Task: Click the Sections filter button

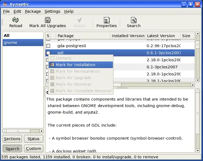Action: 12,139
